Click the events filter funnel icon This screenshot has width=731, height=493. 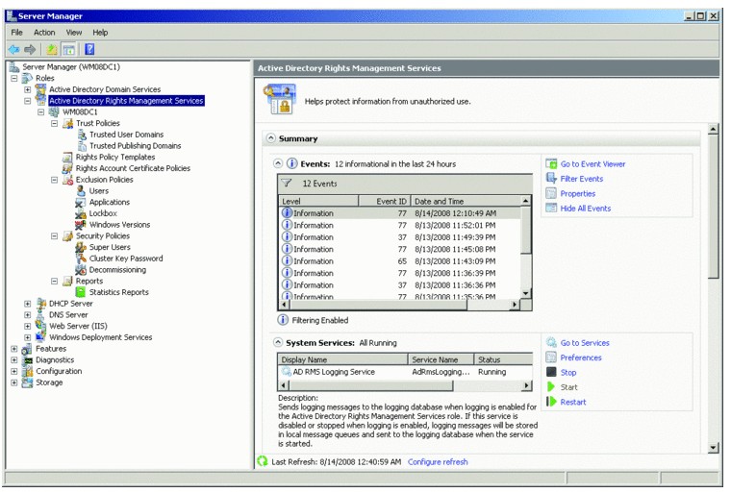[x=287, y=184]
